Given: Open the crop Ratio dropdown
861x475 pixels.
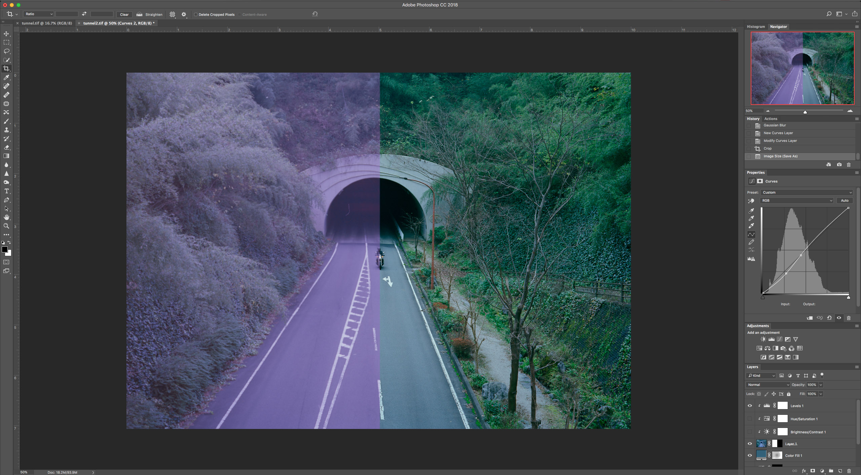Looking at the screenshot, I should (x=39, y=14).
